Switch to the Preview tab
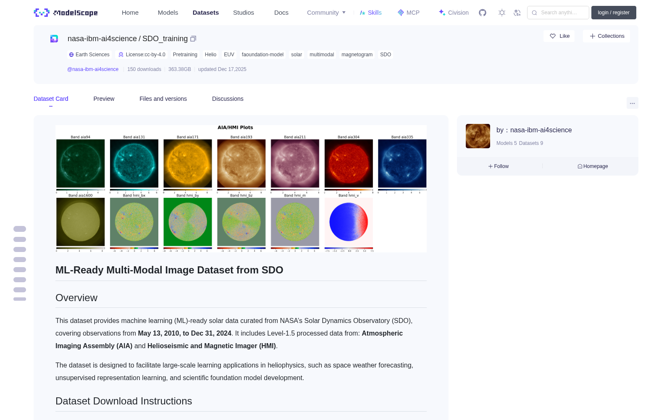The width and height of the screenshot is (672, 420). 104,99
